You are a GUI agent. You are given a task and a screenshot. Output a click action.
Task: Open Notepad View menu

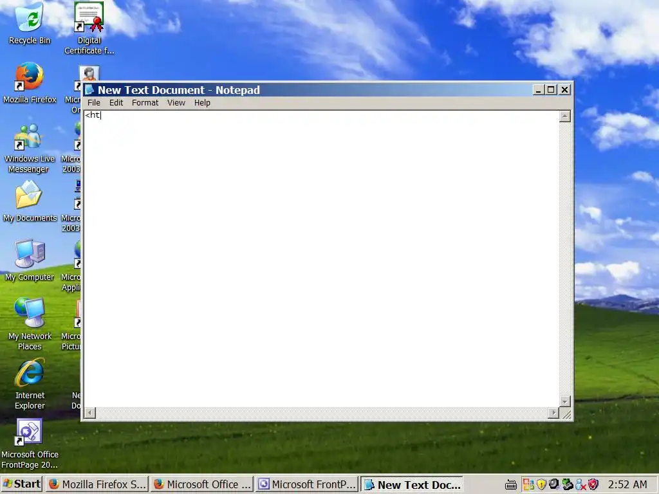pos(176,103)
